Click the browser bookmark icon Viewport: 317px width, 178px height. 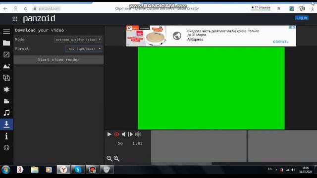[x=279, y=8]
